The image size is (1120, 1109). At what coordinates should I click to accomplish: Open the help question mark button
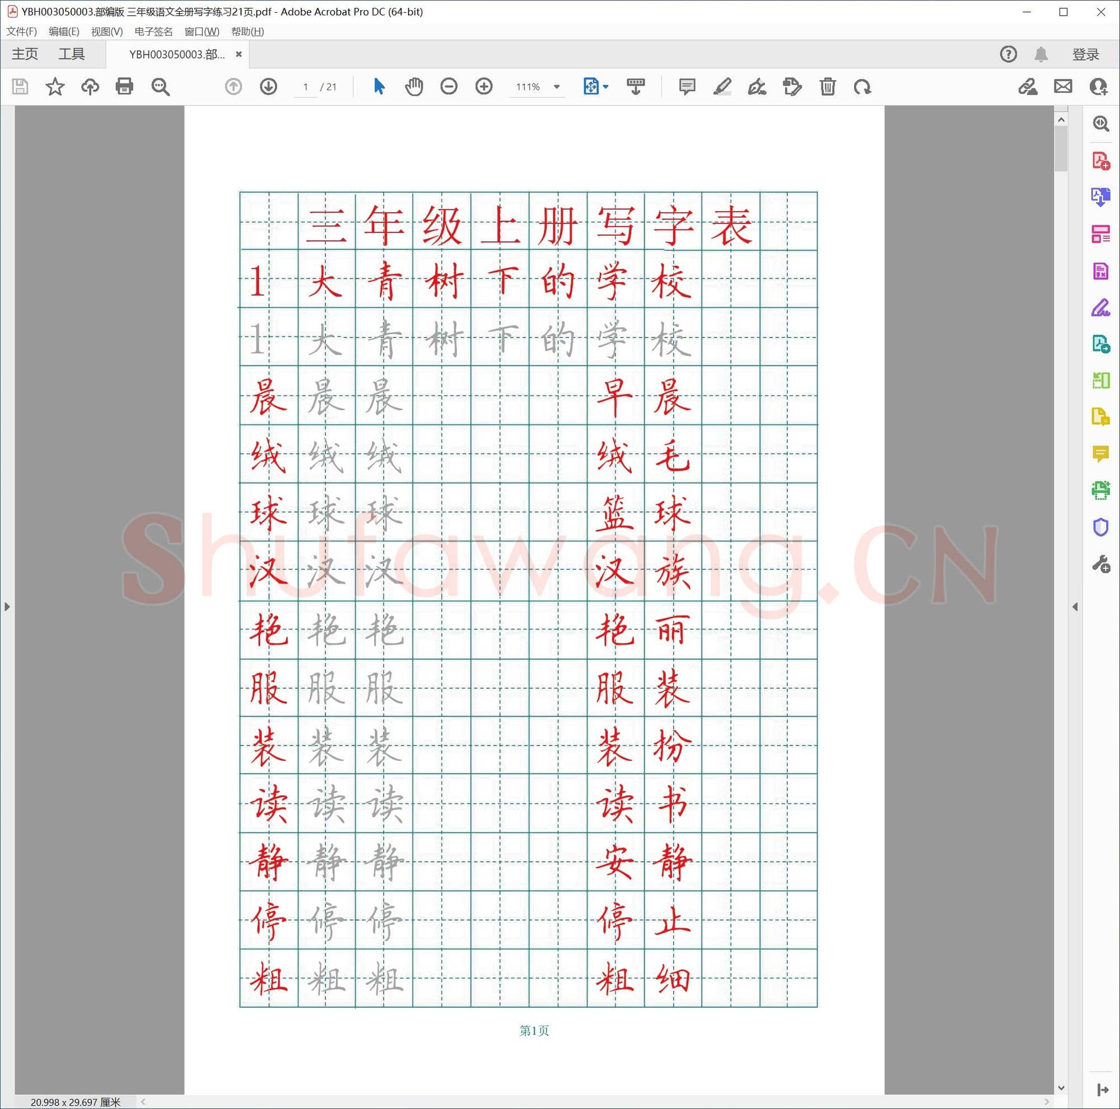point(1008,54)
